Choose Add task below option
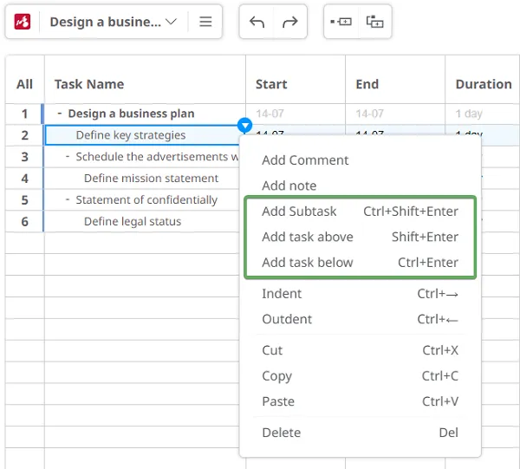Image resolution: width=520 pixels, height=469 pixels. [x=308, y=263]
